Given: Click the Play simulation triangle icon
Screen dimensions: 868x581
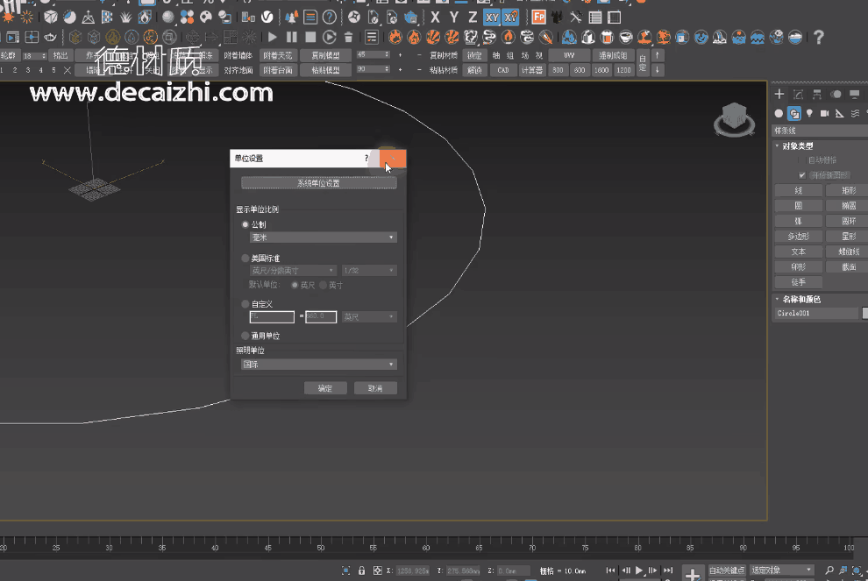Looking at the screenshot, I should [x=273, y=37].
